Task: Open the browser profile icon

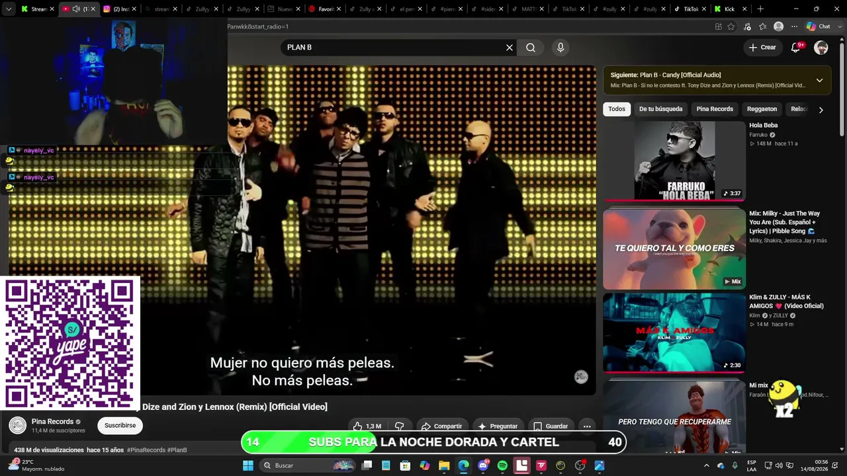Action: coord(779,26)
